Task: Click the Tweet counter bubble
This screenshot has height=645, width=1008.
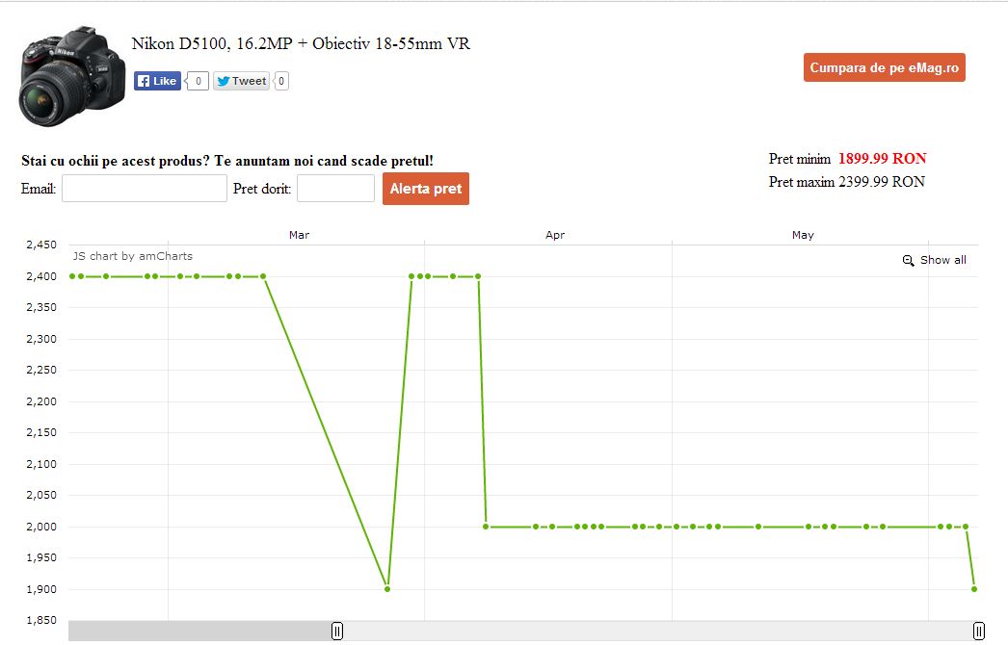Action: click(x=281, y=81)
